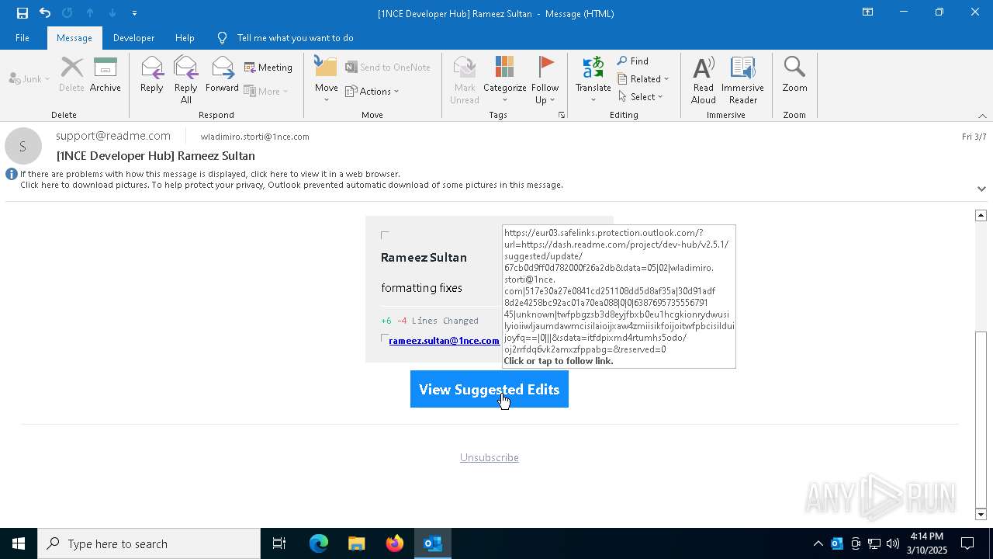993x559 pixels.
Task: Click the sender avatar circle
Action: (x=22, y=146)
